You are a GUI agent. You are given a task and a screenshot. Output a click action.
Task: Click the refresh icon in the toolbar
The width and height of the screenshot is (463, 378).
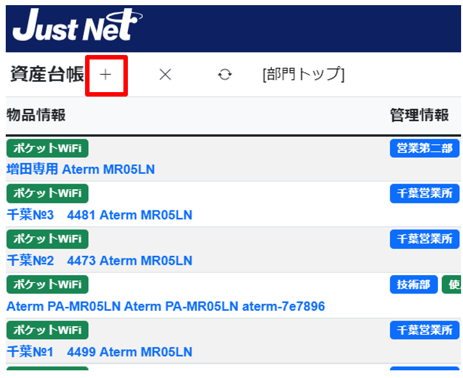pos(224,75)
